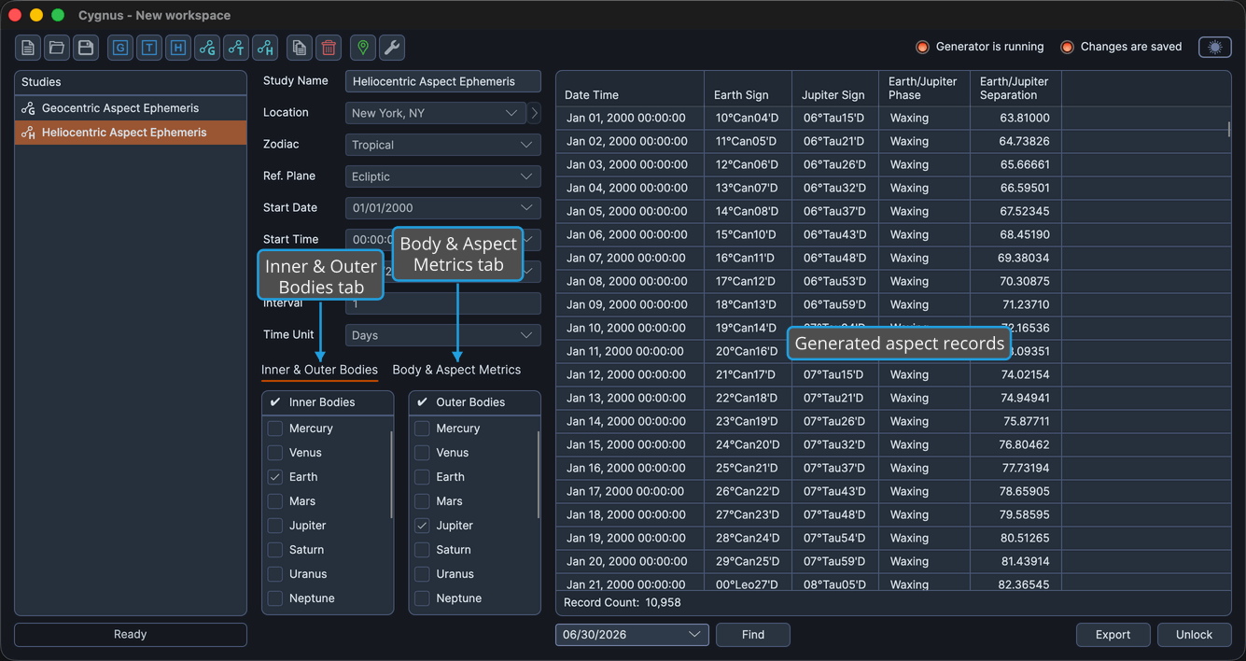
Task: Check Venus in Inner Bodies list
Action: pos(275,453)
